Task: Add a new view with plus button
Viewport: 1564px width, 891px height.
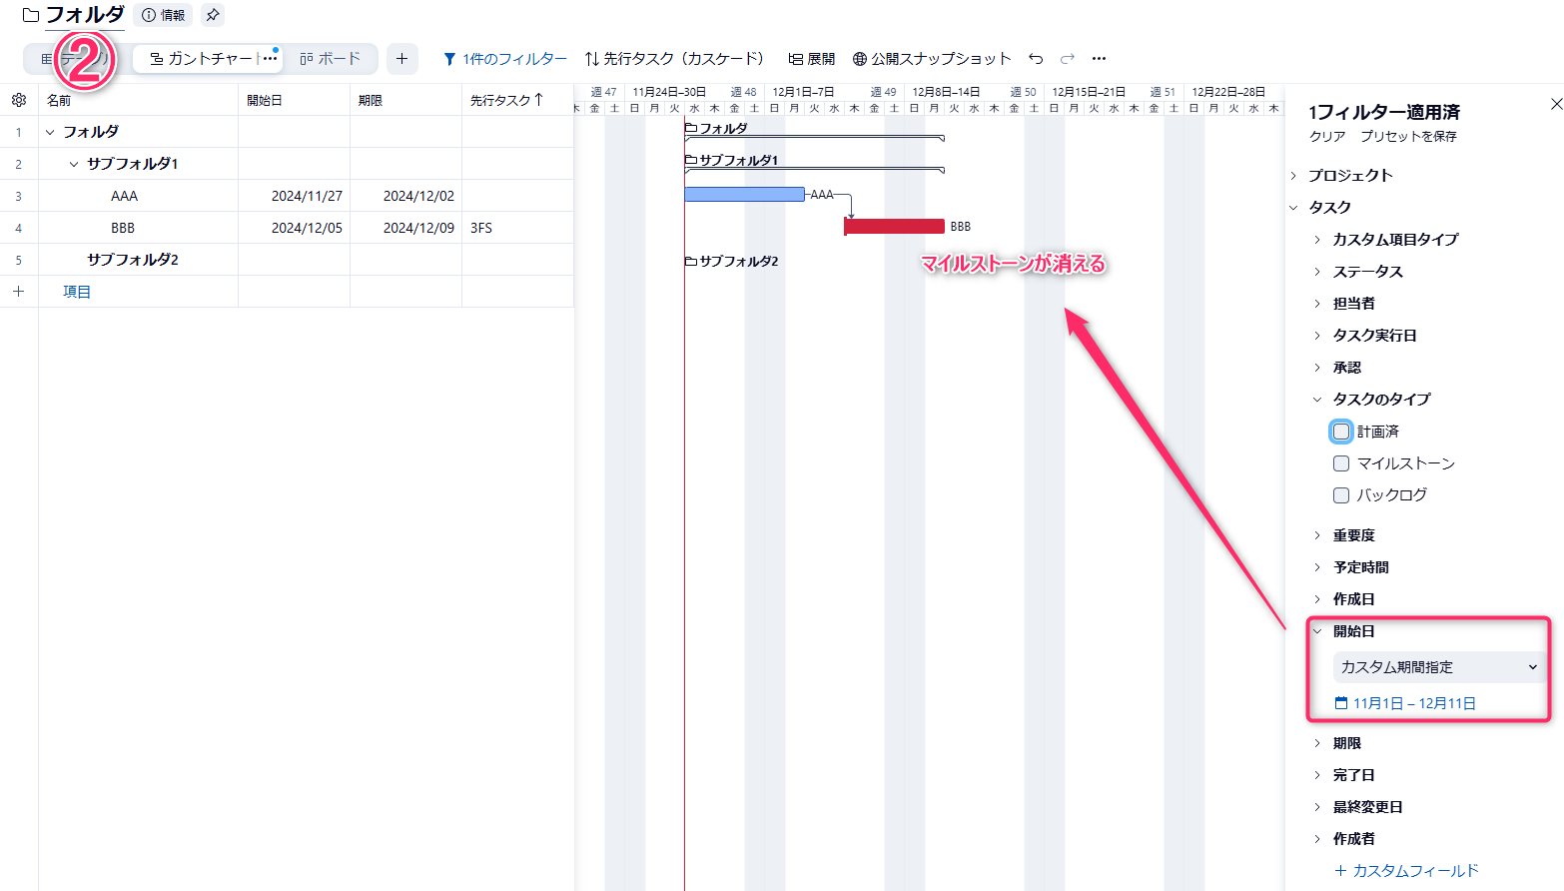Action: (x=401, y=59)
